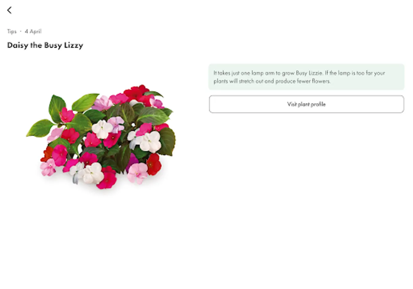Tap the large white blossom beside the dark right leaf

150,142
